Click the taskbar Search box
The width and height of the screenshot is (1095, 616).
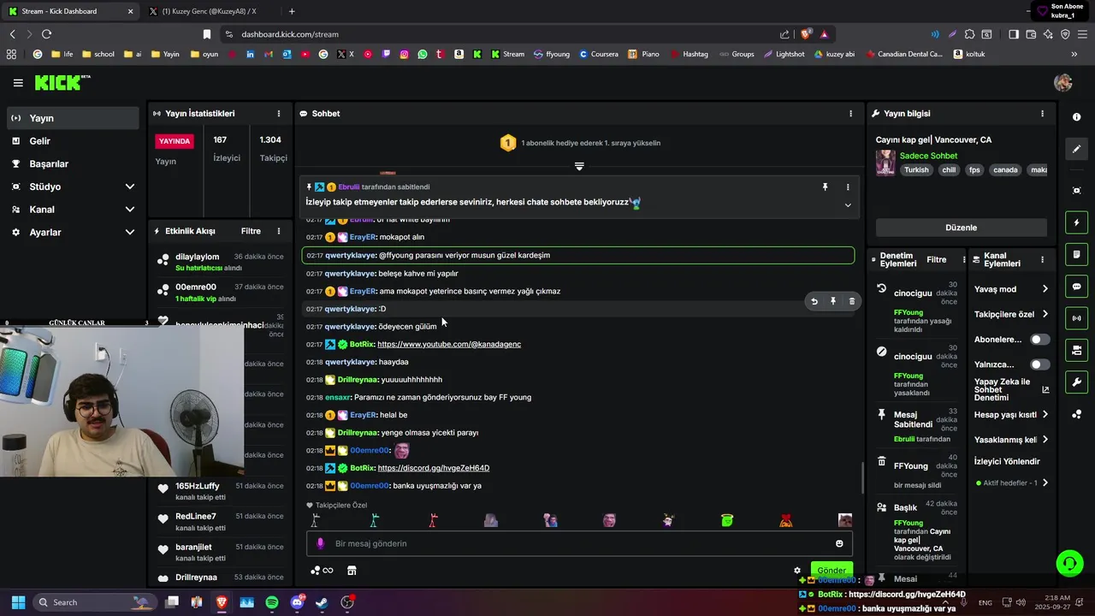96,602
